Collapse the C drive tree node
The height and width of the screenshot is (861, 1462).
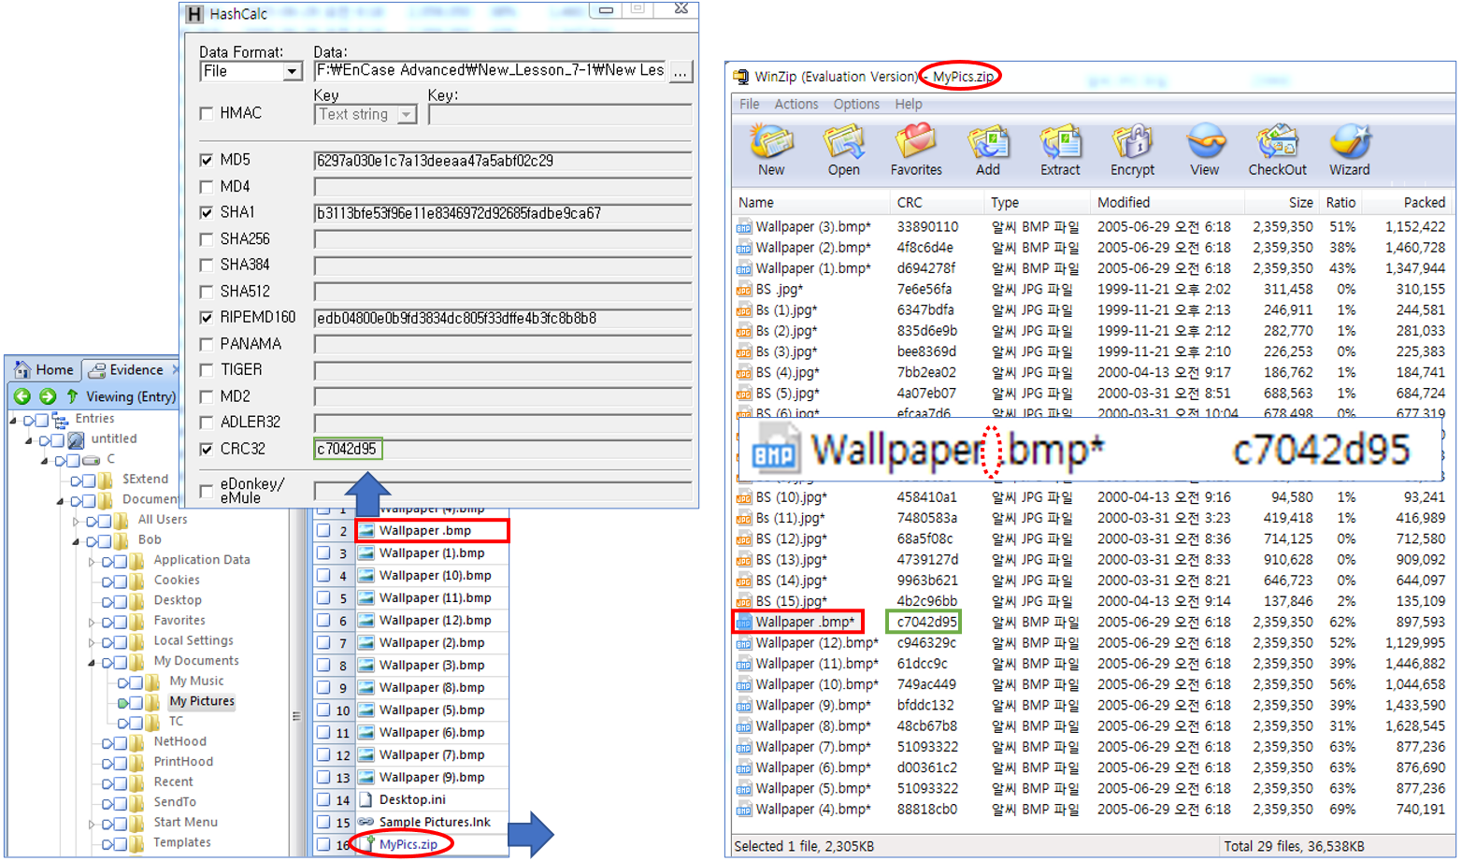pyautogui.click(x=43, y=460)
